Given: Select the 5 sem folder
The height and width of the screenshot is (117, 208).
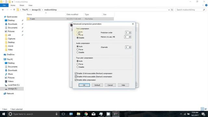Looking at the screenshot, I should 70,19.
